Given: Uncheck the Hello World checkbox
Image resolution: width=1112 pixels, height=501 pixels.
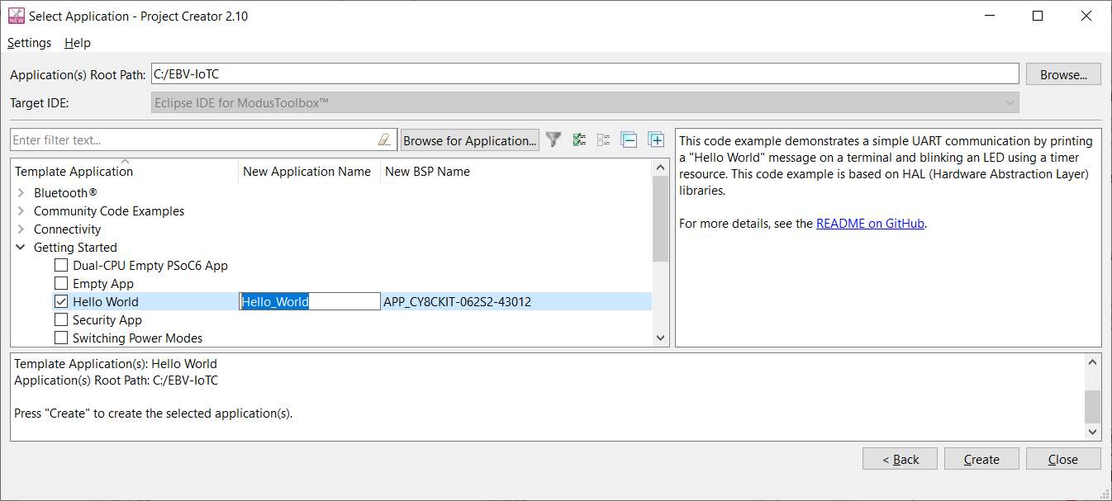Looking at the screenshot, I should click(61, 302).
